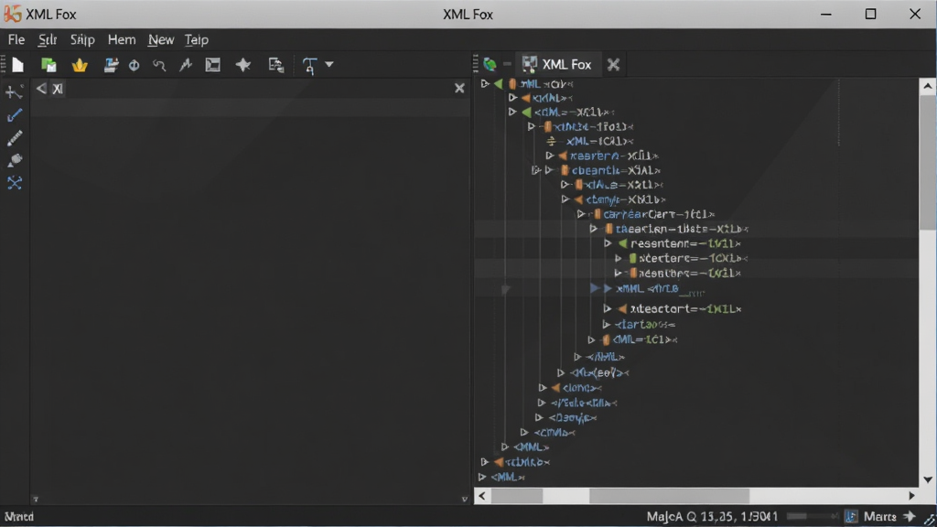Click the globe icon in right panel header

click(x=490, y=64)
